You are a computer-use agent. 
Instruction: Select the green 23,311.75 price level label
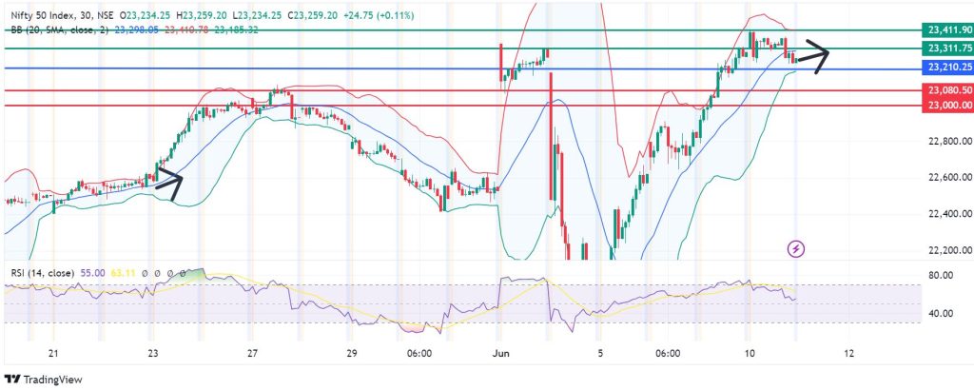[948, 48]
